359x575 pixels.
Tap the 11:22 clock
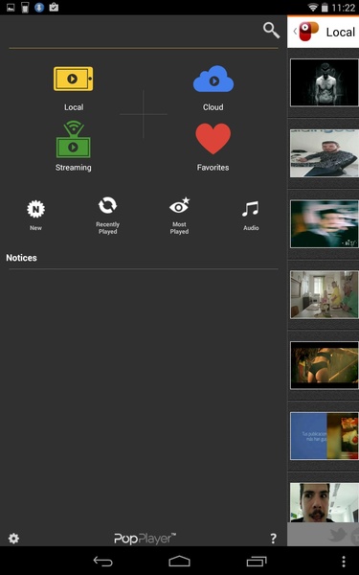(x=344, y=8)
